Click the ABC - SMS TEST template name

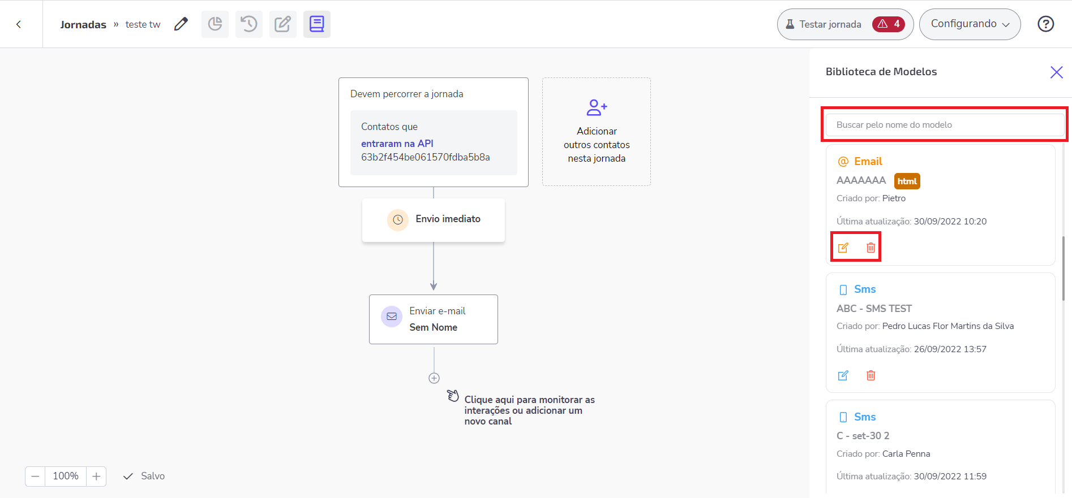874,309
